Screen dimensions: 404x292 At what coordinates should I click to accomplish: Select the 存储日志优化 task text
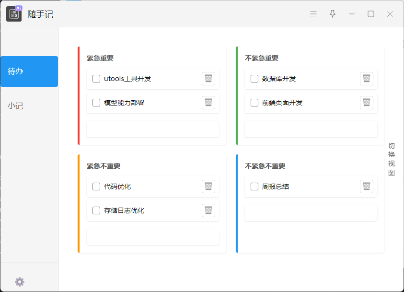(124, 210)
